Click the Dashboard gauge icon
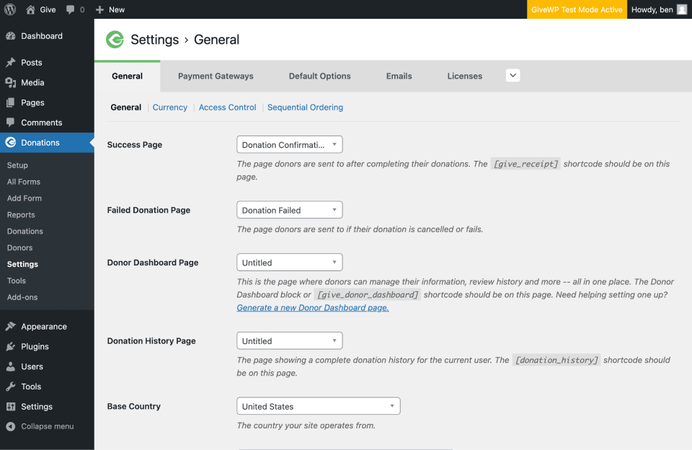 [11, 36]
